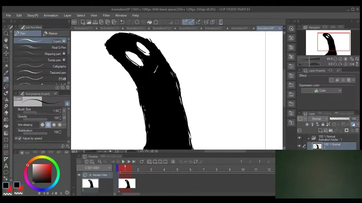
Task: Toggle snap to grid icon
Action: point(198,22)
